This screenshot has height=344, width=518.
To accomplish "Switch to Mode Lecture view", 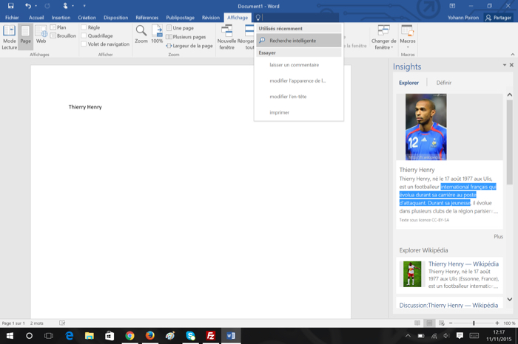I will (x=9, y=35).
